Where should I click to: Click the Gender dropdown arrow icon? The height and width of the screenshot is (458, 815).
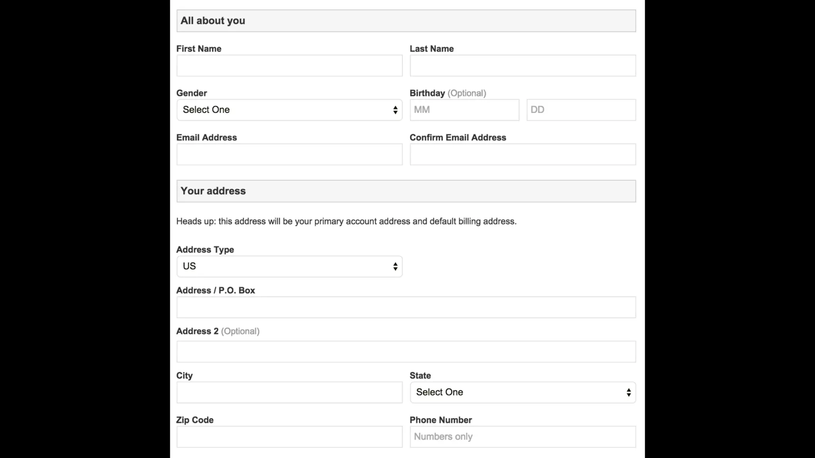pos(395,110)
